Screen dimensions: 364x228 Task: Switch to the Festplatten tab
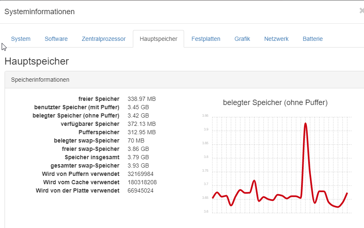pos(206,39)
